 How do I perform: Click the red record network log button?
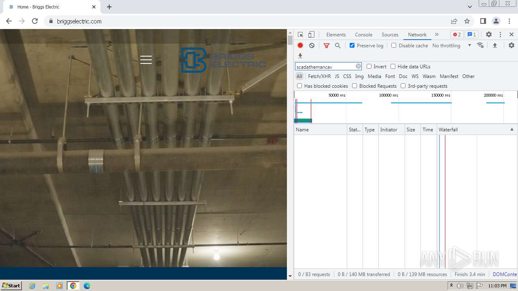(300, 46)
